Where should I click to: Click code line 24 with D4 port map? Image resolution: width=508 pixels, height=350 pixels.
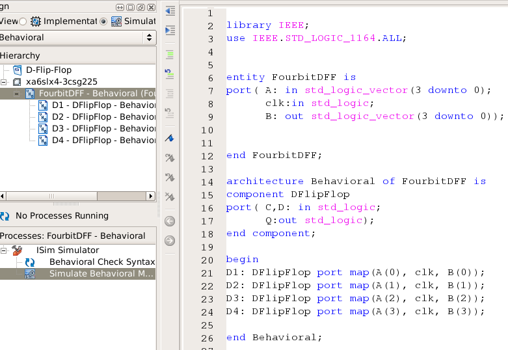point(355,311)
